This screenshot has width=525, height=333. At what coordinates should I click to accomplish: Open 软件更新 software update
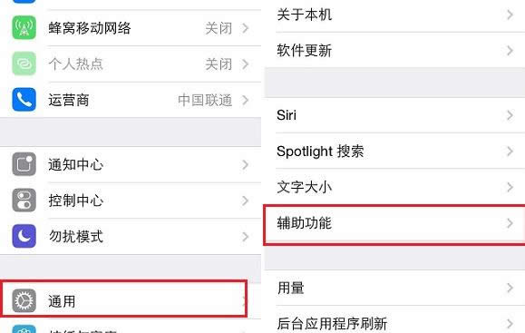(394, 51)
